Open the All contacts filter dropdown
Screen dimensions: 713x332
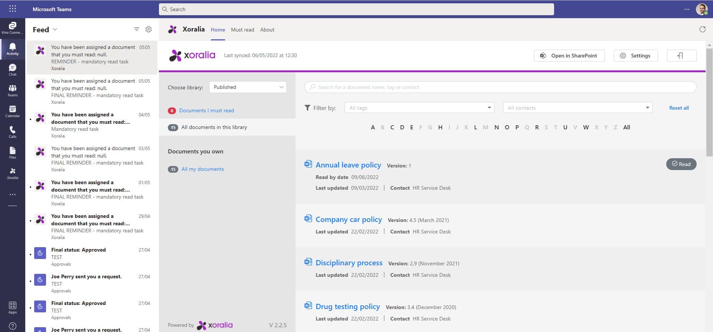(577, 108)
